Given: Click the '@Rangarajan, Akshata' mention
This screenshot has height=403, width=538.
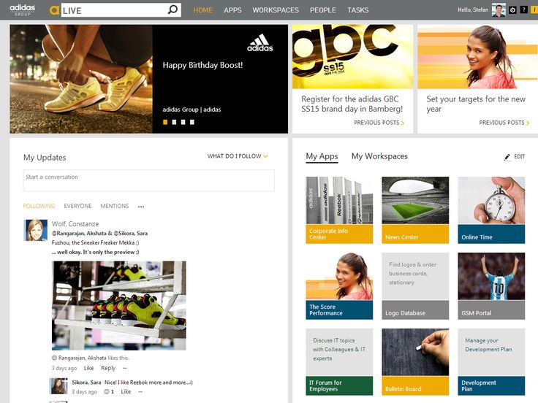Looking at the screenshot, I should pyautogui.click(x=79, y=233).
